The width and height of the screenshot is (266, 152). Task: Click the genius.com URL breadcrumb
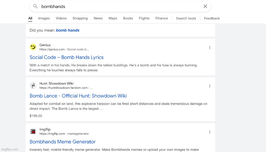pyautogui.click(x=64, y=49)
